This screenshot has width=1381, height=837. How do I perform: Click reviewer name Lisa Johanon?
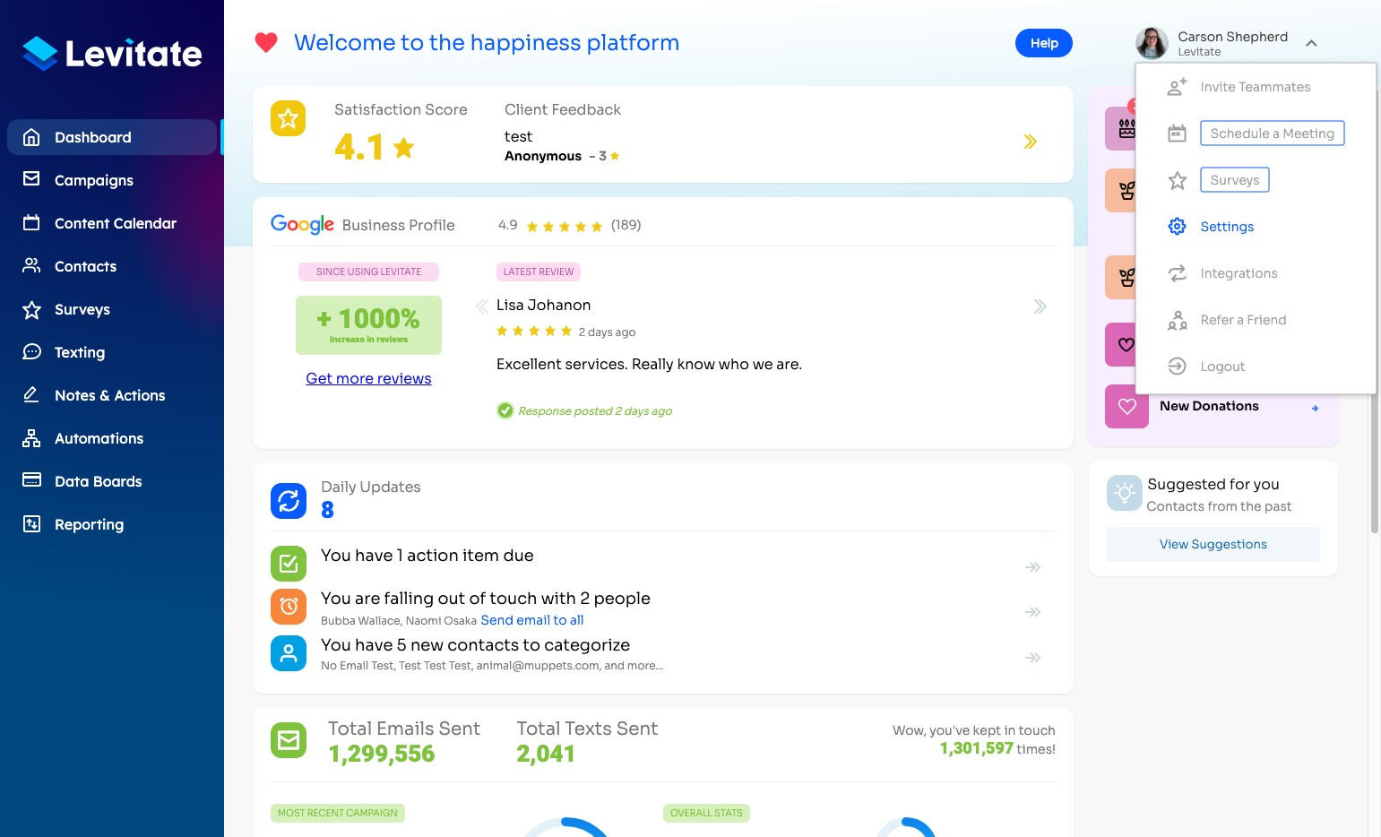(x=543, y=306)
